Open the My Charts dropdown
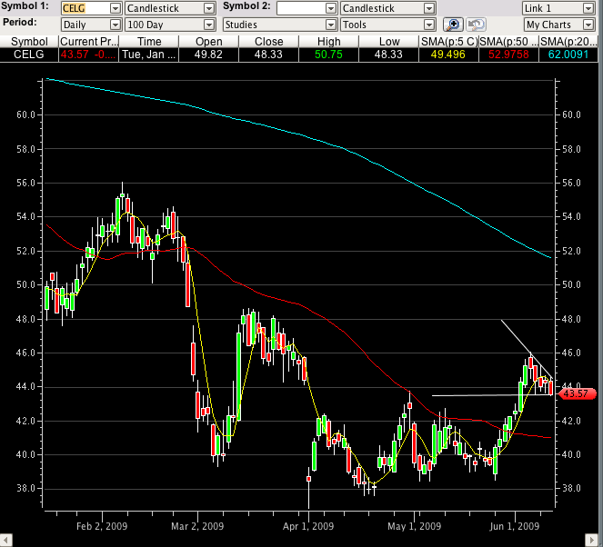Viewport: 603px width, 547px height. [559, 25]
